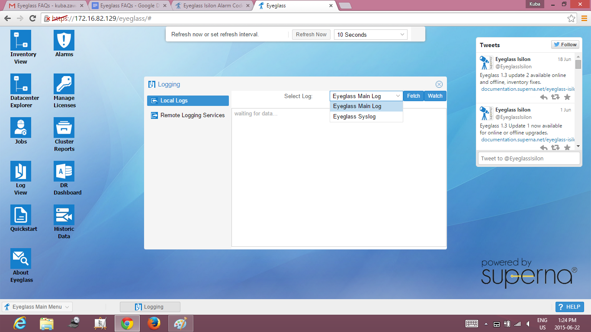Open the Chrome menu
This screenshot has width=591, height=332.
click(584, 18)
